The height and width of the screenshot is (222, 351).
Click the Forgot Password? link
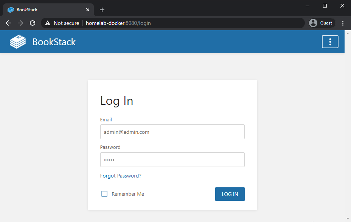tap(121, 176)
